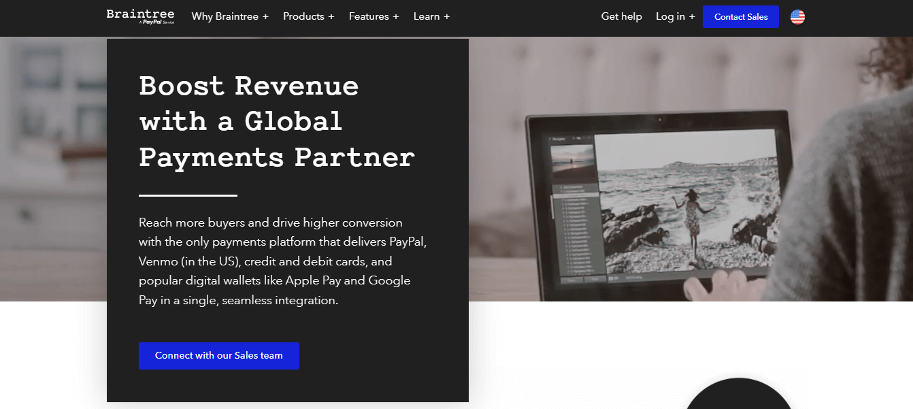Expand the plus icon beside Learn
This screenshot has width=913, height=409.
447,17
